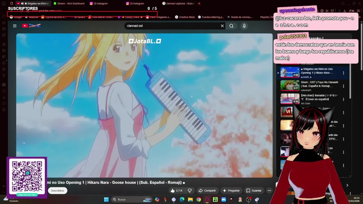Select the Shigatsu wa Kimi browser tab
This screenshot has height=204, width=363.
33,3
